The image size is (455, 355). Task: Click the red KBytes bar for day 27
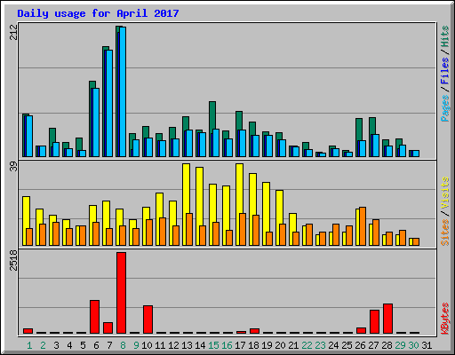(x=375, y=322)
